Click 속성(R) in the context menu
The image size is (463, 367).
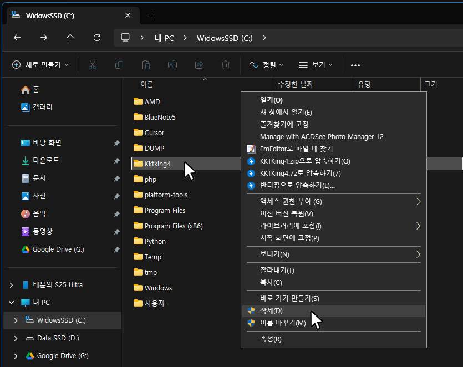tap(271, 339)
